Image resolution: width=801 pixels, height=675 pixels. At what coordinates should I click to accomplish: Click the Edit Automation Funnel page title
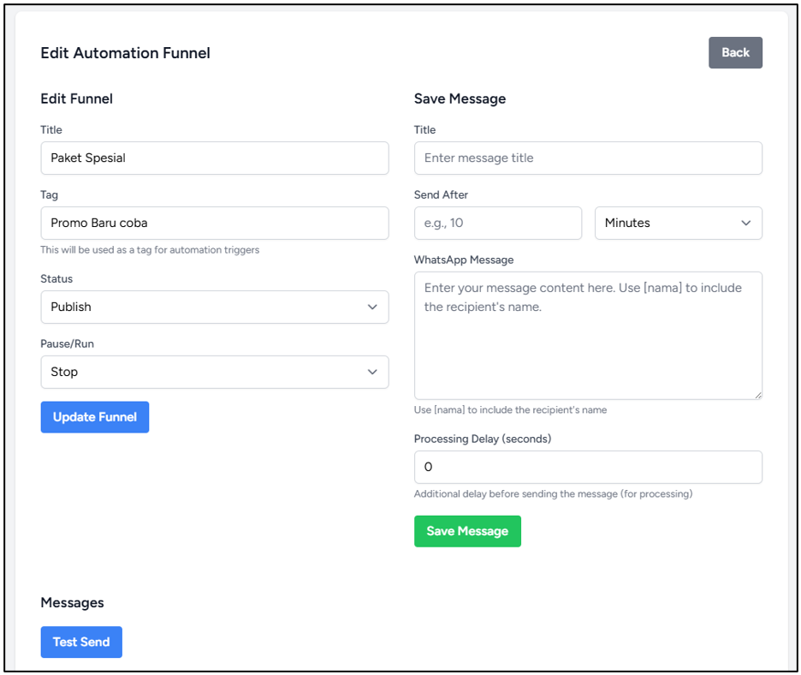pyautogui.click(x=125, y=52)
